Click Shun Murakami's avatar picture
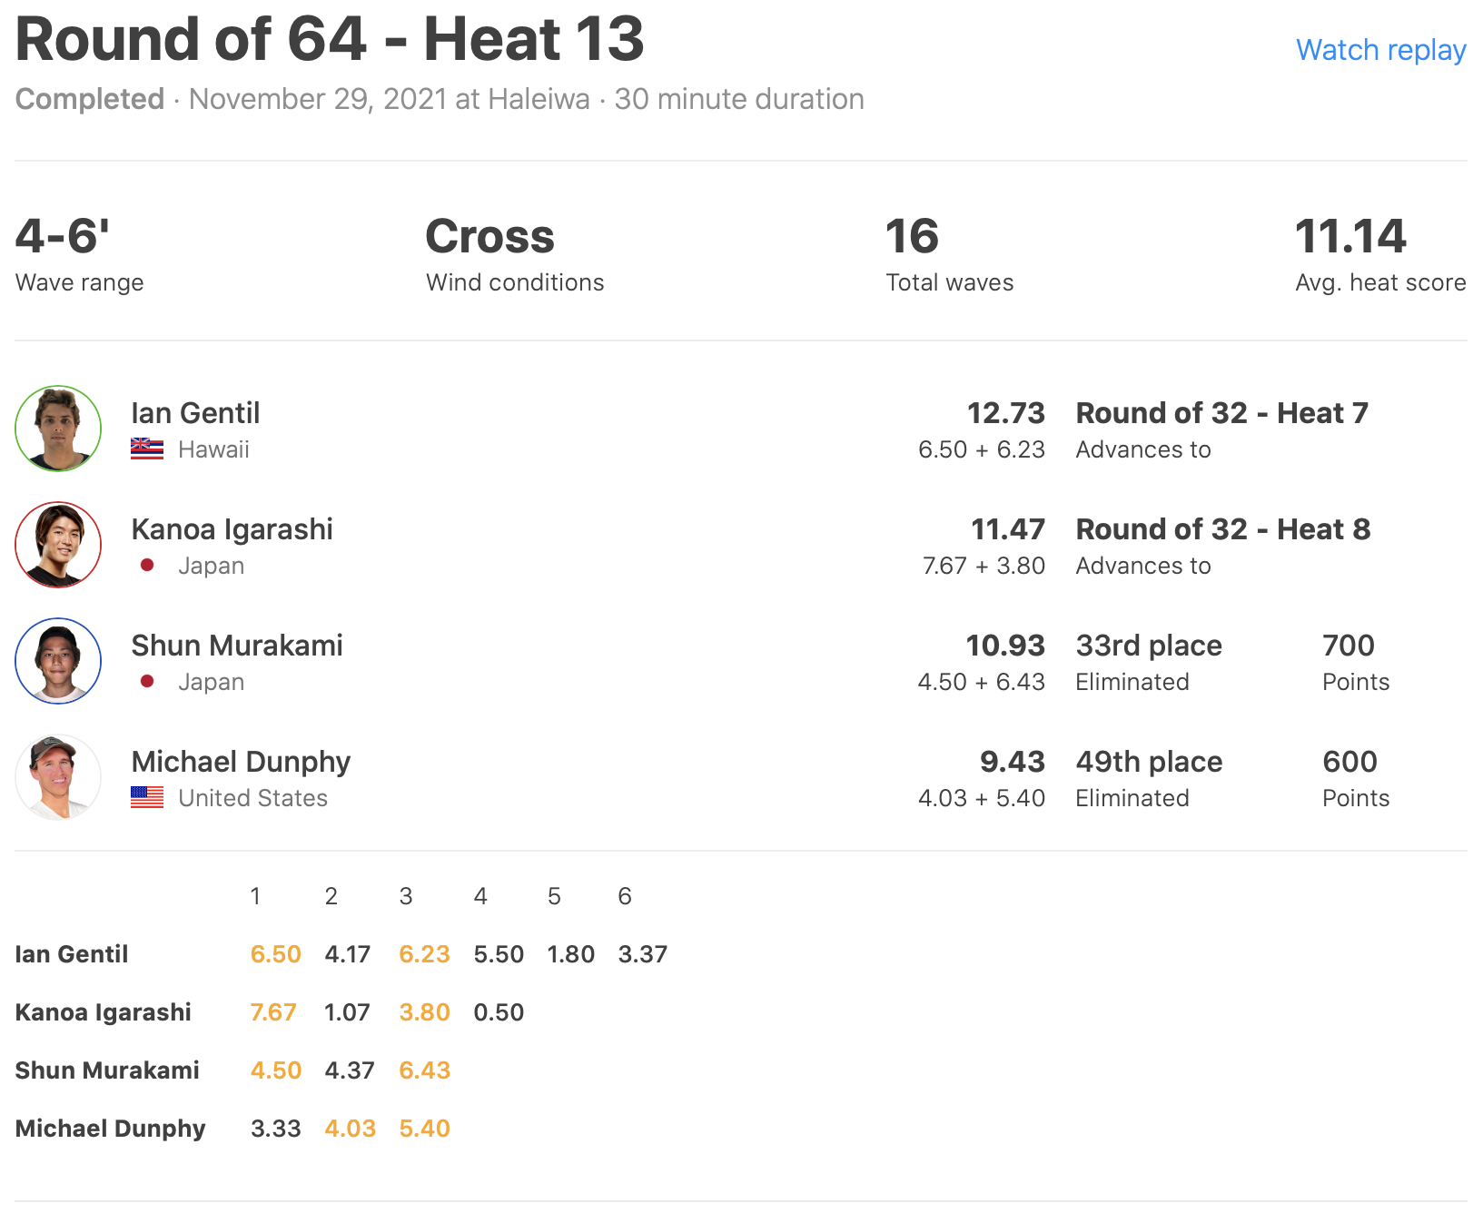Screen dimensions: 1473x1213 [58, 661]
